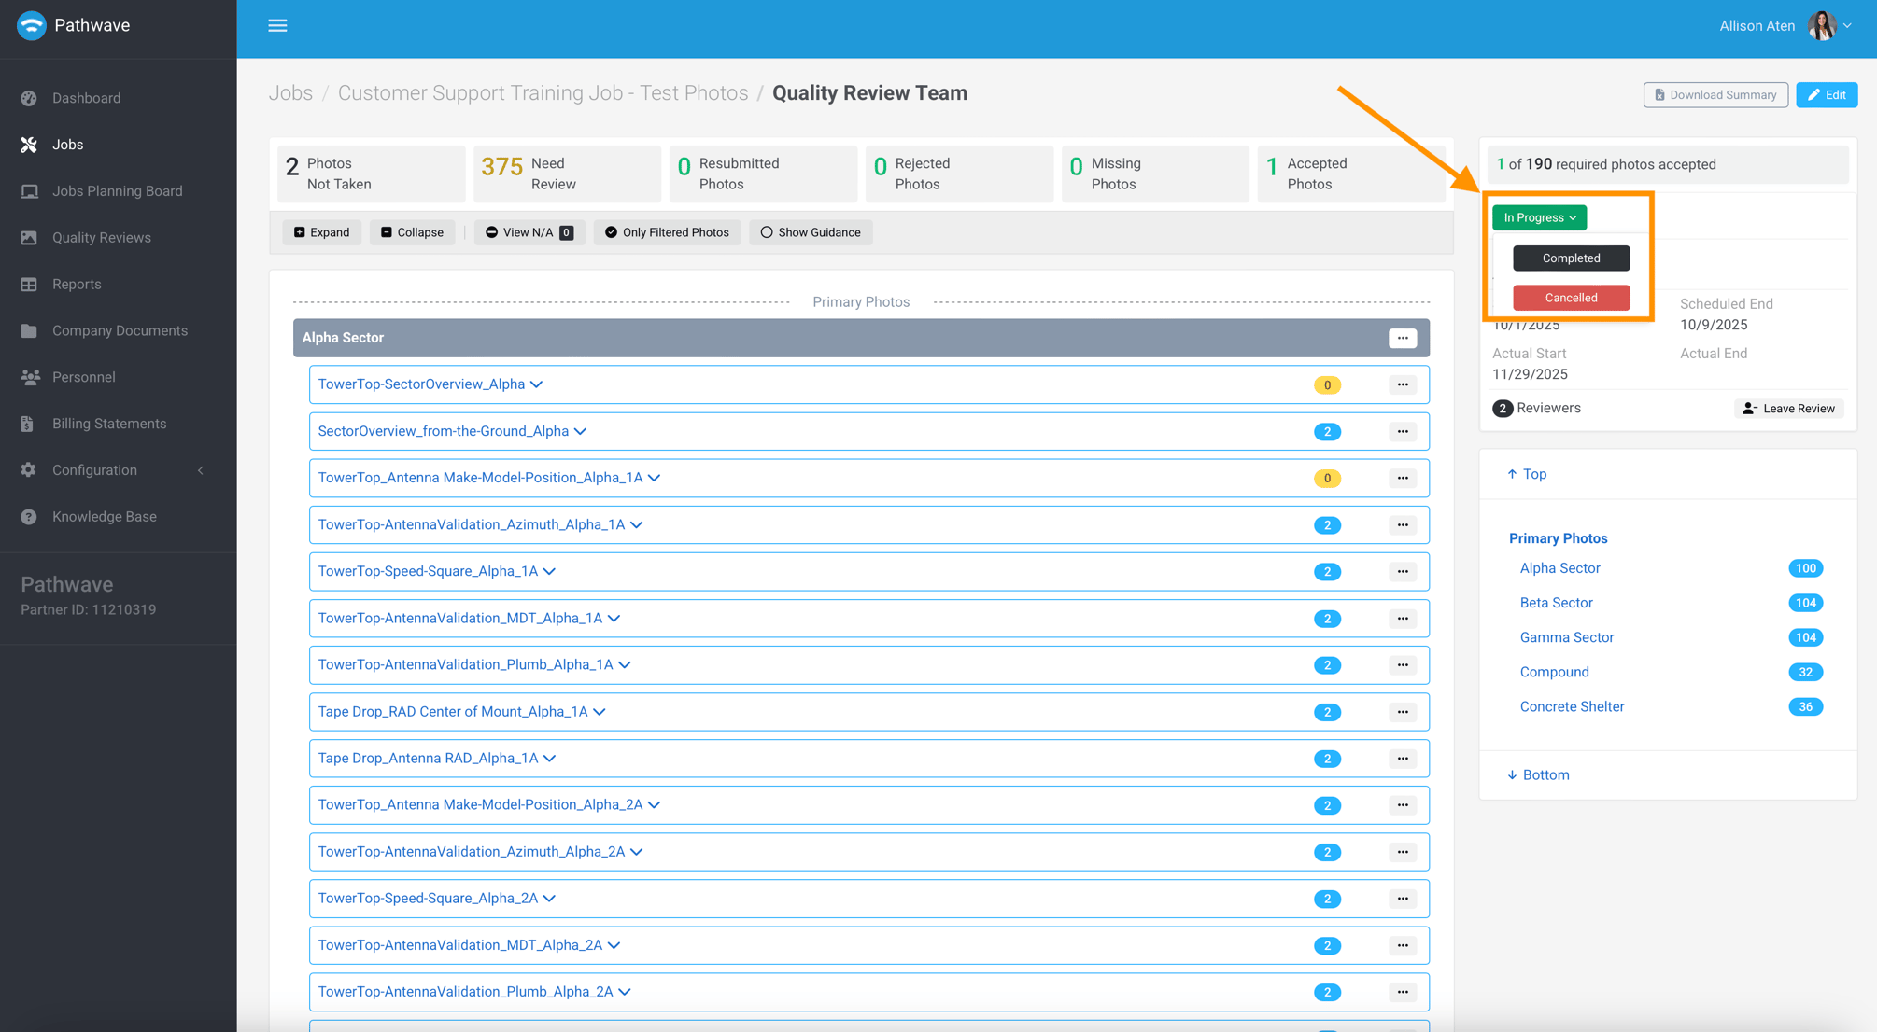This screenshot has width=1877, height=1032.
Task: Open ellipsis menu for TowerTop-AntennaValidation_Plumb_Alpha_1A
Action: coord(1402,665)
